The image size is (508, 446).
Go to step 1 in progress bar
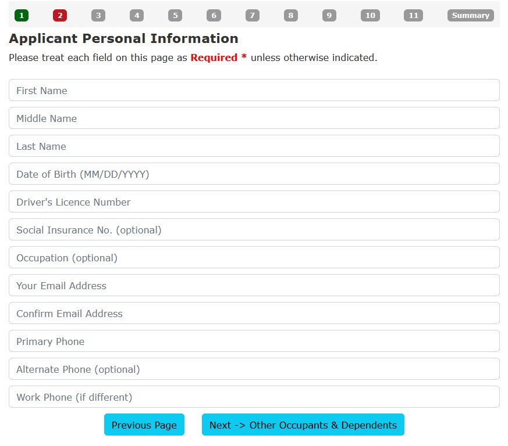(22, 16)
